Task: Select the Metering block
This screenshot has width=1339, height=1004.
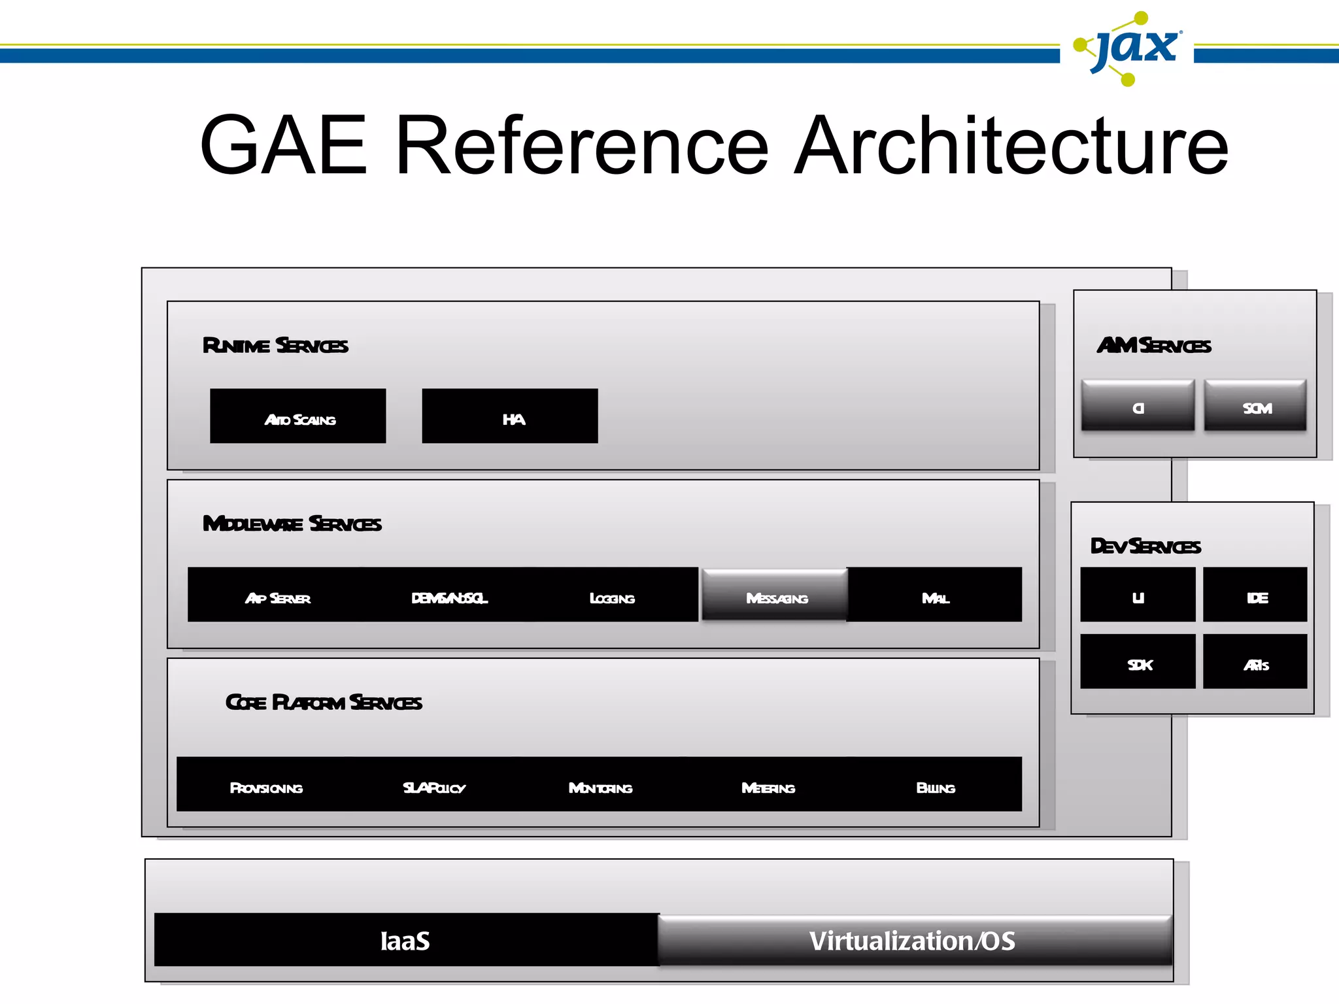Action: point(768,784)
